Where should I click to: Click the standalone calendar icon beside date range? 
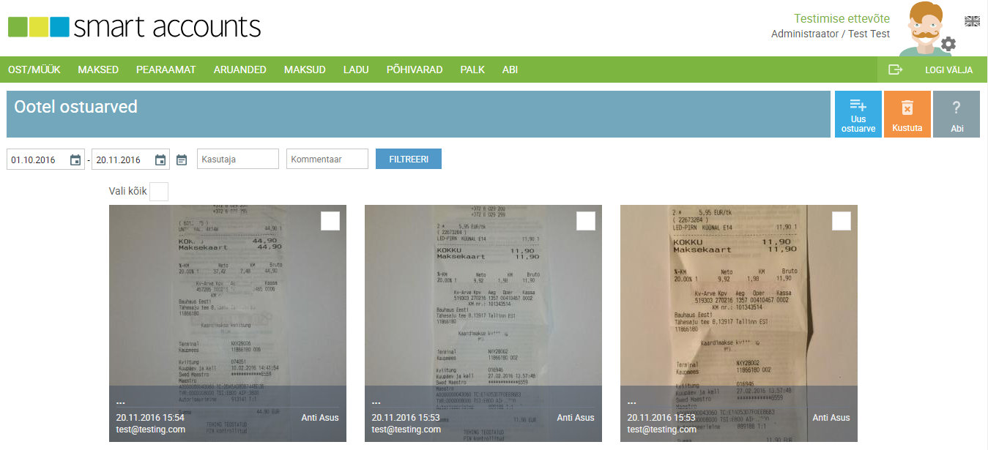click(x=182, y=158)
